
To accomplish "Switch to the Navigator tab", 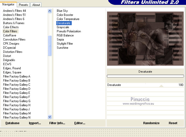I will 8,4.
